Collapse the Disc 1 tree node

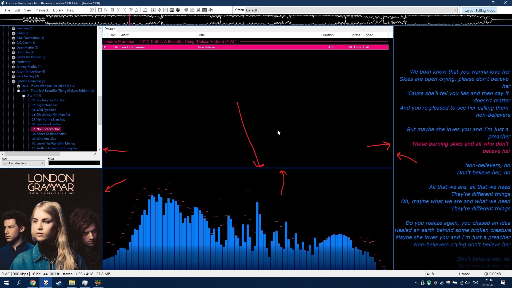click(x=23, y=95)
